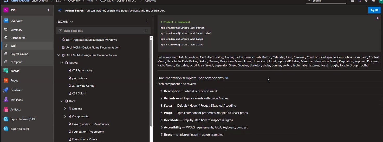The width and height of the screenshot is (383, 142).
Task: Open the Pipelines rocket icon
Action: (x=6, y=90)
